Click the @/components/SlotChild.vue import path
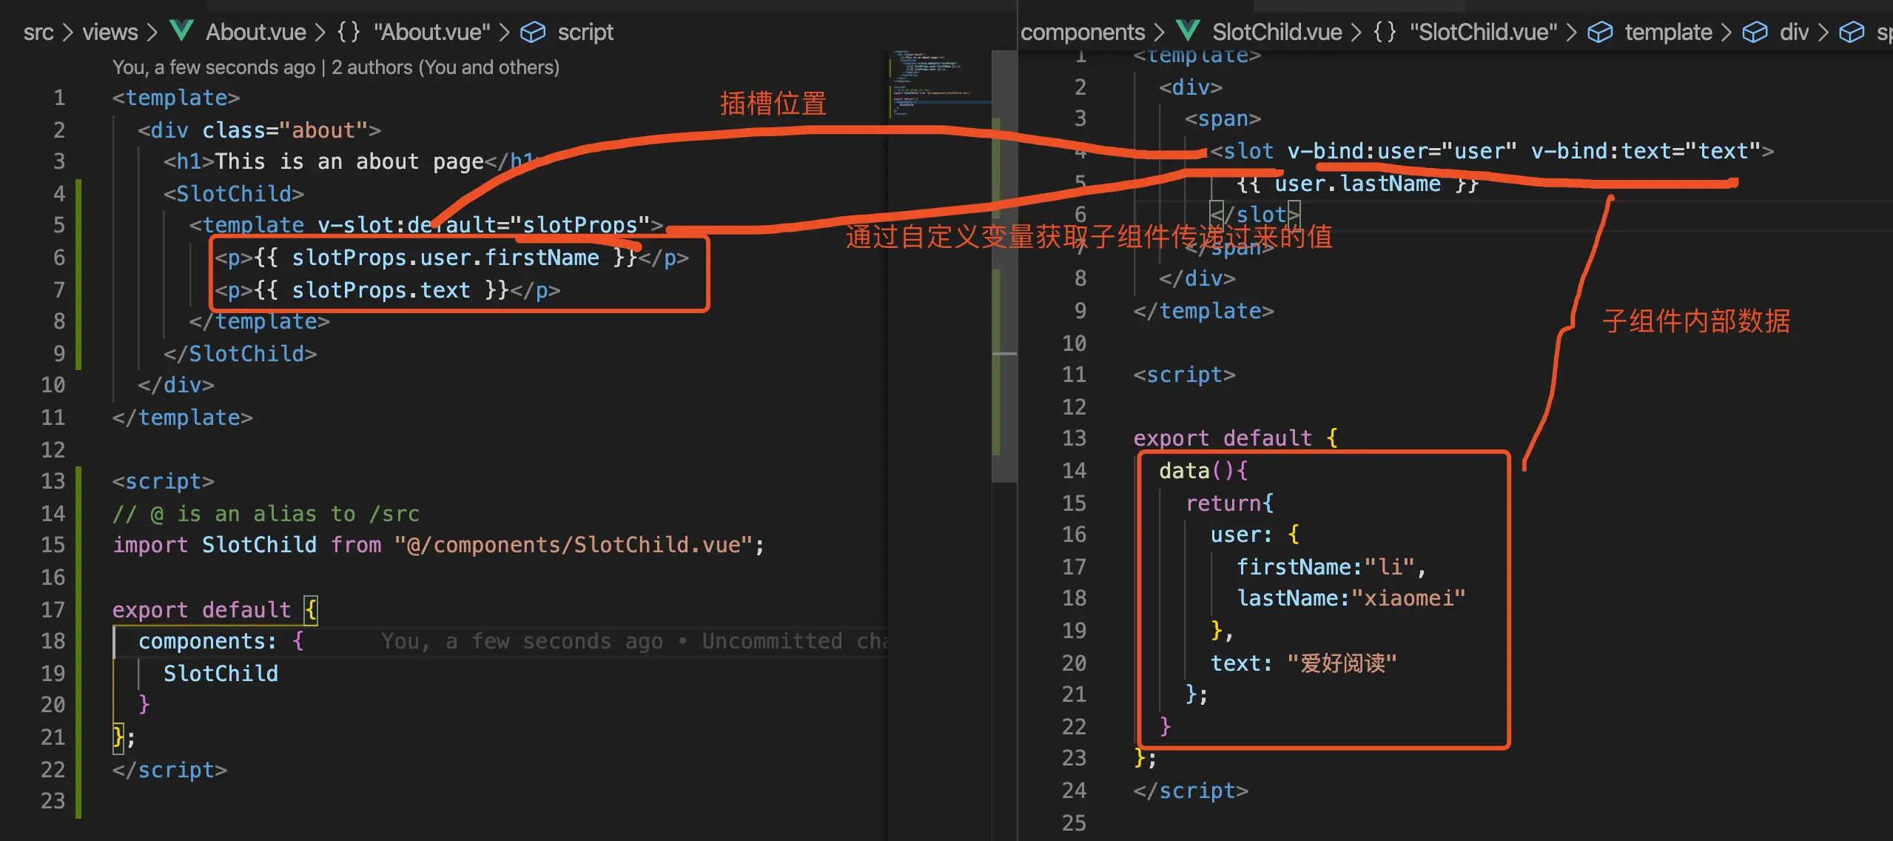This screenshot has width=1893, height=841. pyautogui.click(x=573, y=545)
